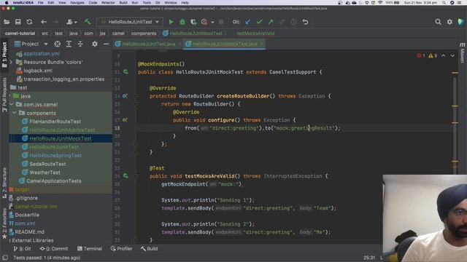Click run gutter icon beside class declaration

coord(126,72)
